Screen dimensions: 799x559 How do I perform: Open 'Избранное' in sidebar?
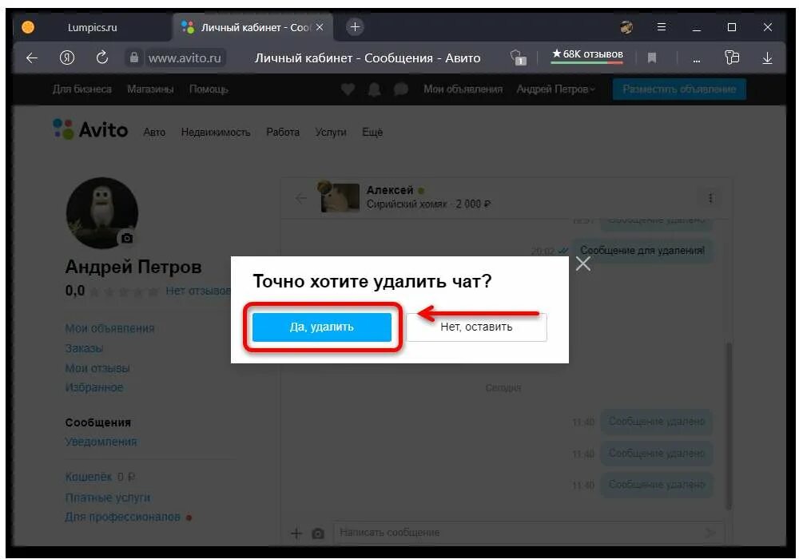(x=94, y=387)
